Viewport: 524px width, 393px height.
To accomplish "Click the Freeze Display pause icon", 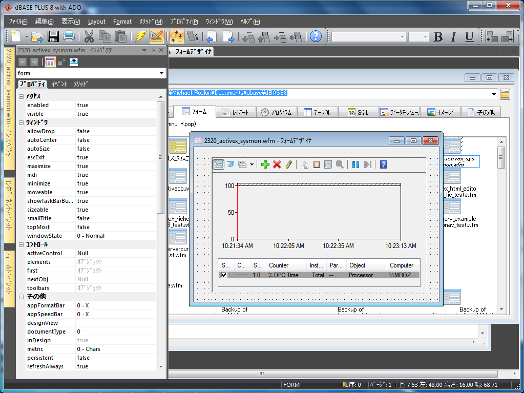I will pos(355,164).
